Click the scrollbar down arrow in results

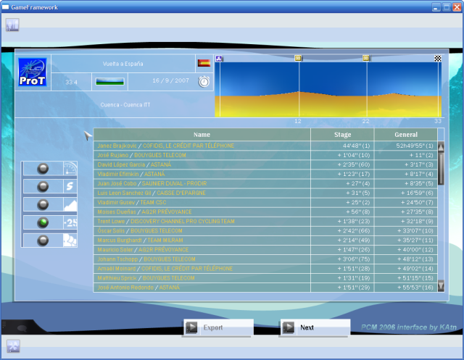coord(441,287)
